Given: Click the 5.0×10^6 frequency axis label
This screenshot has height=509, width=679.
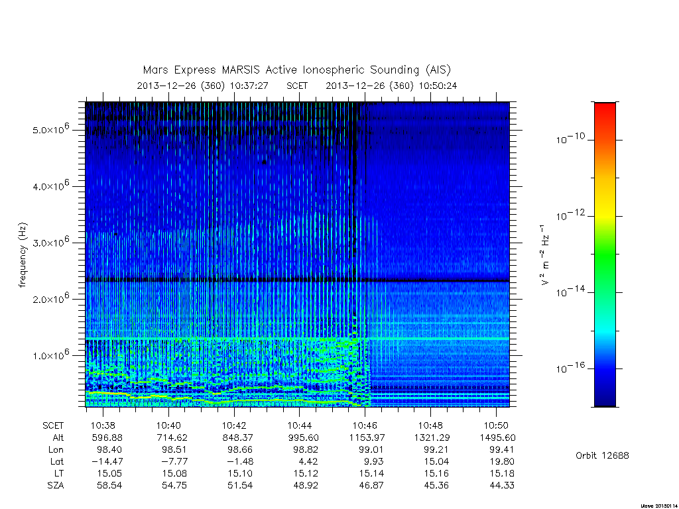Looking at the screenshot, I should (51, 129).
